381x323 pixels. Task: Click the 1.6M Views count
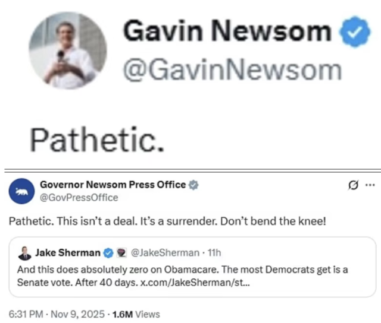pos(137,313)
